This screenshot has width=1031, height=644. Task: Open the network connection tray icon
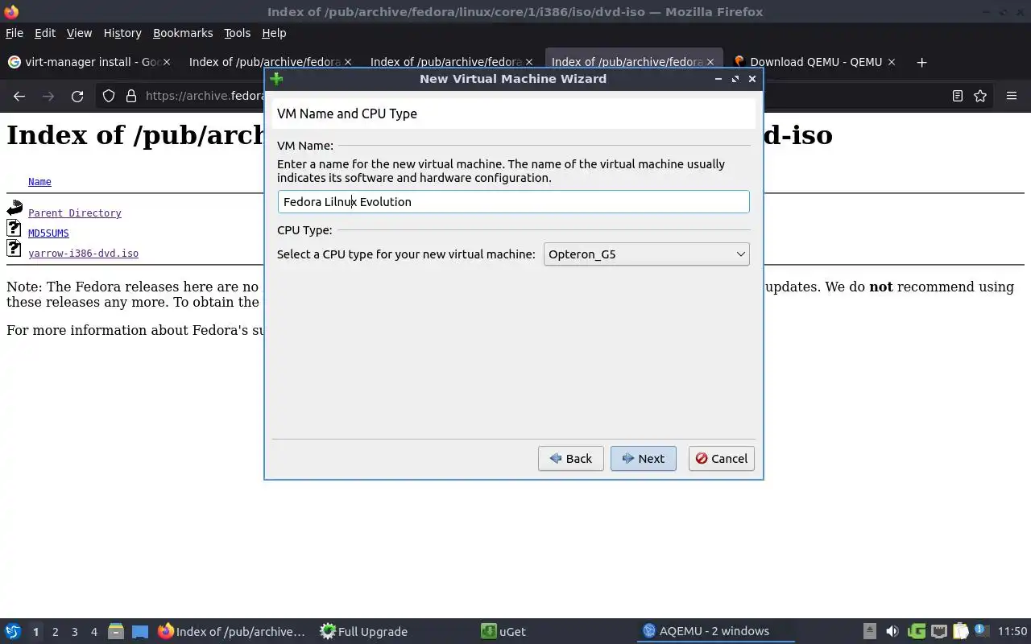tap(938, 631)
